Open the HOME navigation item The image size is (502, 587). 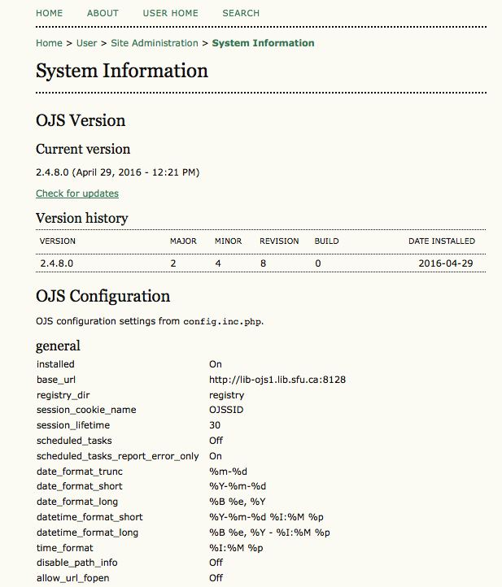pos(49,13)
